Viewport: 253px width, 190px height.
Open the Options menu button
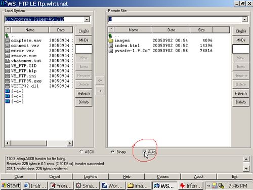pyautogui.click(x=163, y=177)
